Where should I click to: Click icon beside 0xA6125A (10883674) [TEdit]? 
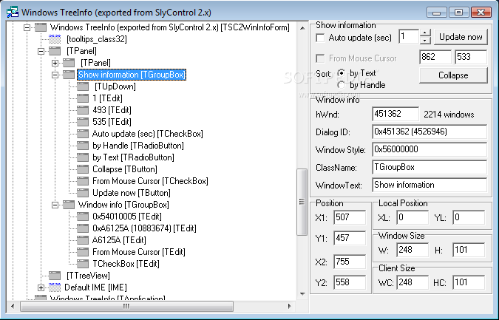[x=83, y=228]
